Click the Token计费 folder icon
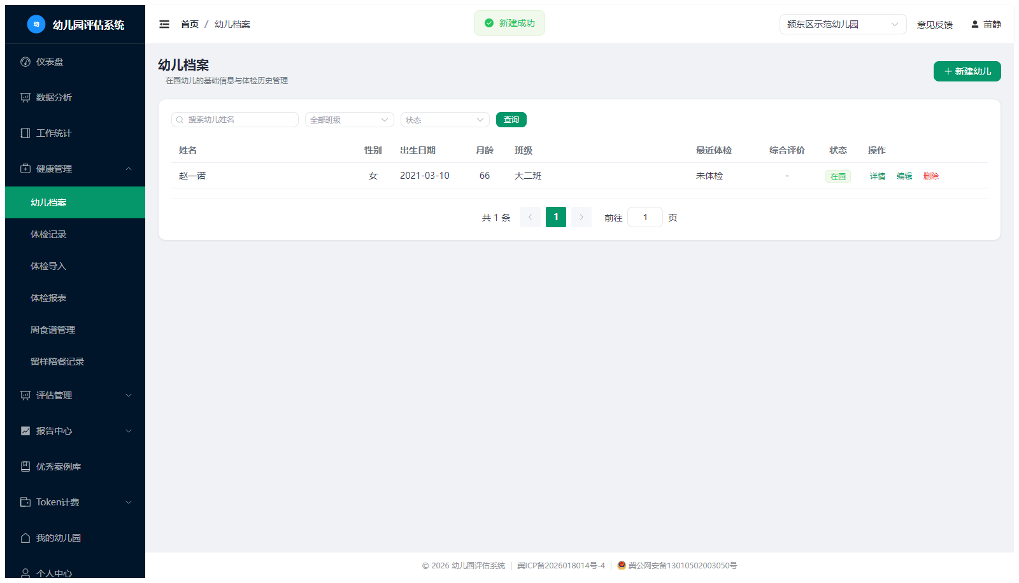The image size is (1019, 583). (x=25, y=502)
